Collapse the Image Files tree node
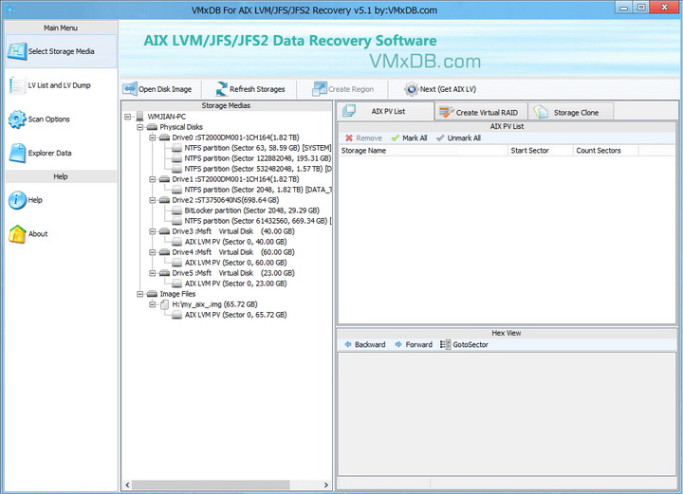 coord(140,294)
